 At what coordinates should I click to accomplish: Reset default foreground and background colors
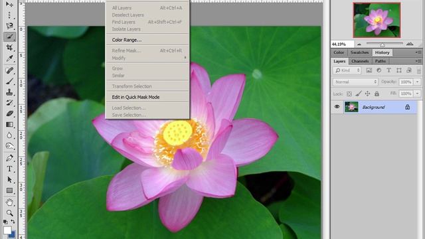coord(5,222)
